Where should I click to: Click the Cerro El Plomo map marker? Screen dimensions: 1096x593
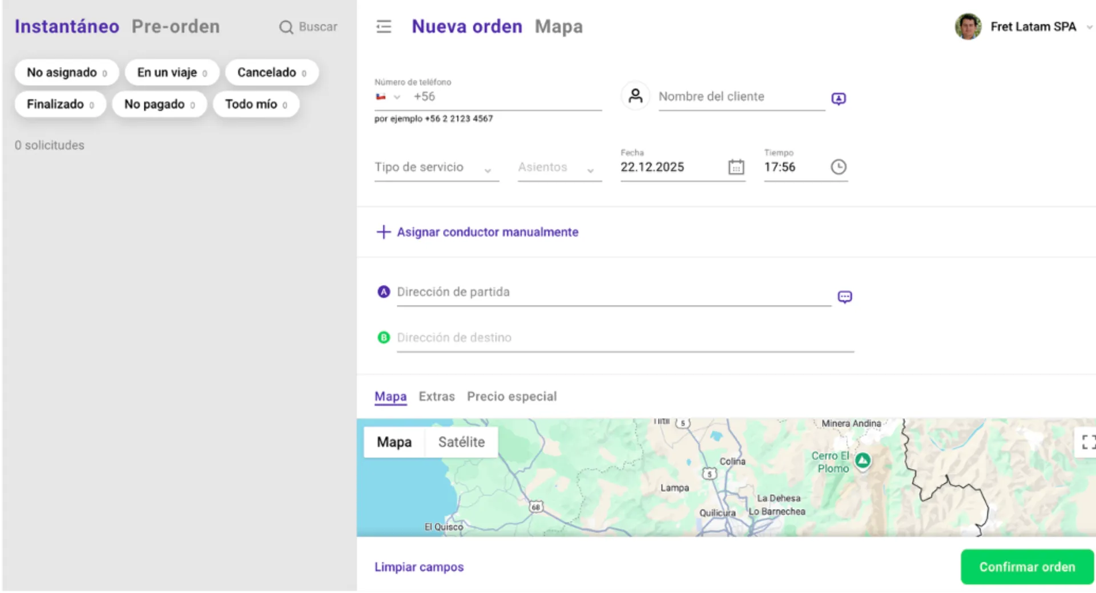point(863,460)
